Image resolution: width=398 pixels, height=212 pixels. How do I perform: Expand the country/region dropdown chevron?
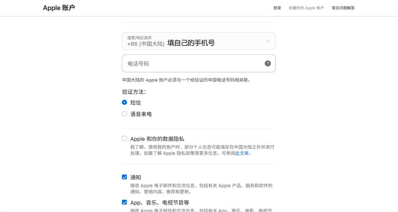[x=268, y=41]
